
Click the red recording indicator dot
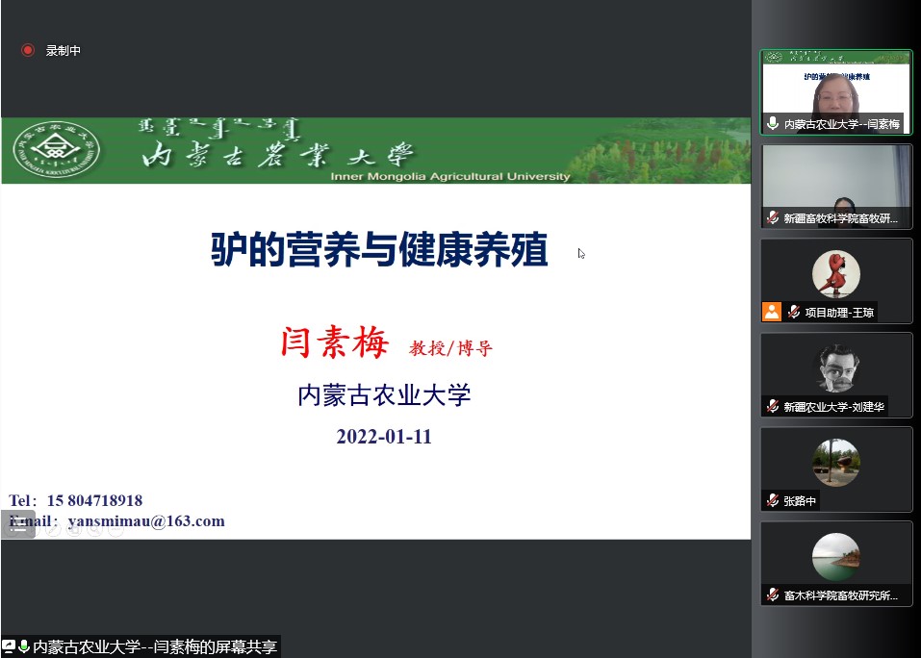tap(28, 50)
